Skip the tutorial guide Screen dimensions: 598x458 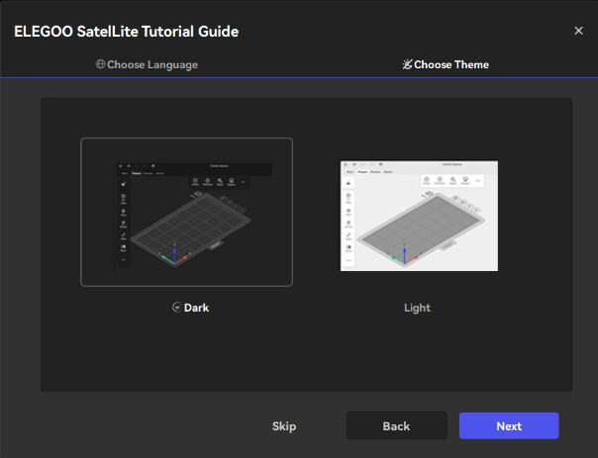coord(284,426)
